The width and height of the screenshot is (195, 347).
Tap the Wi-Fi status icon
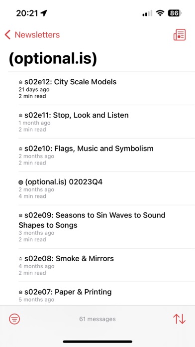[x=160, y=13]
